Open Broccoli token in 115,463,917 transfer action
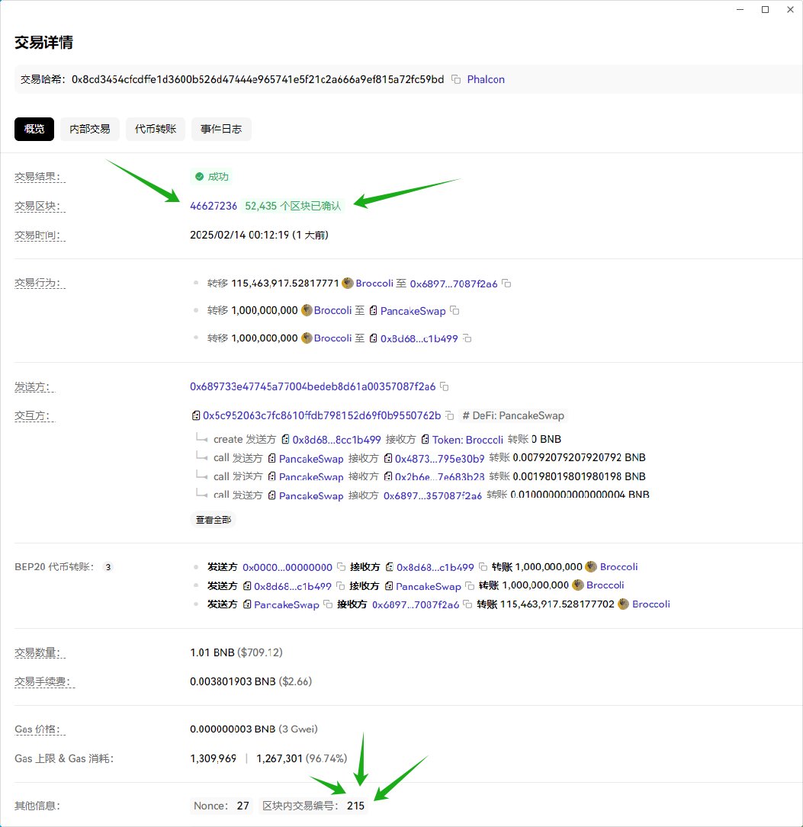 click(374, 284)
